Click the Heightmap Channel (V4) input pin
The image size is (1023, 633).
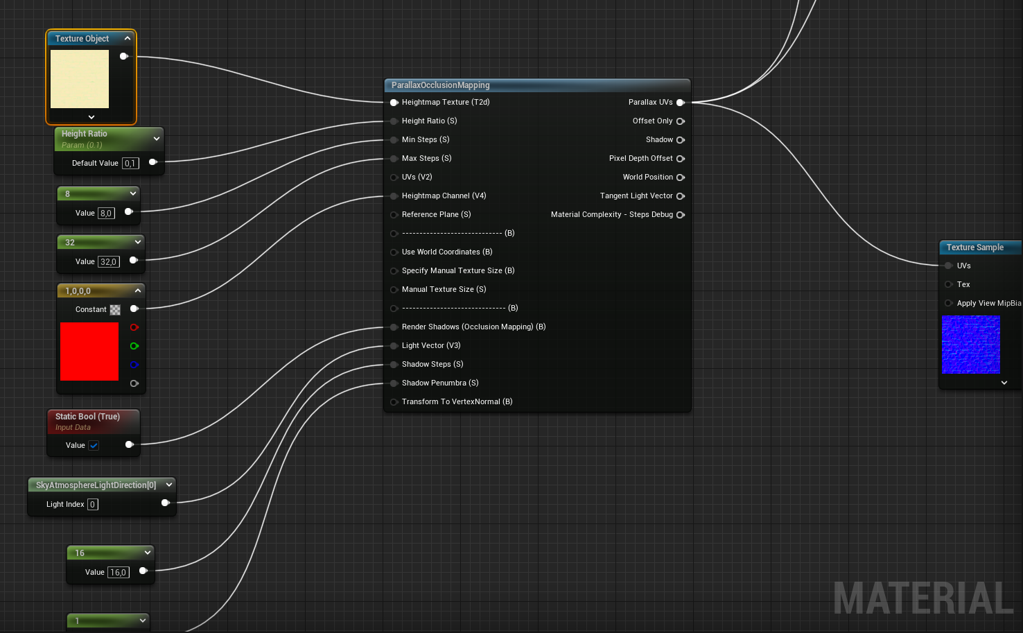394,196
